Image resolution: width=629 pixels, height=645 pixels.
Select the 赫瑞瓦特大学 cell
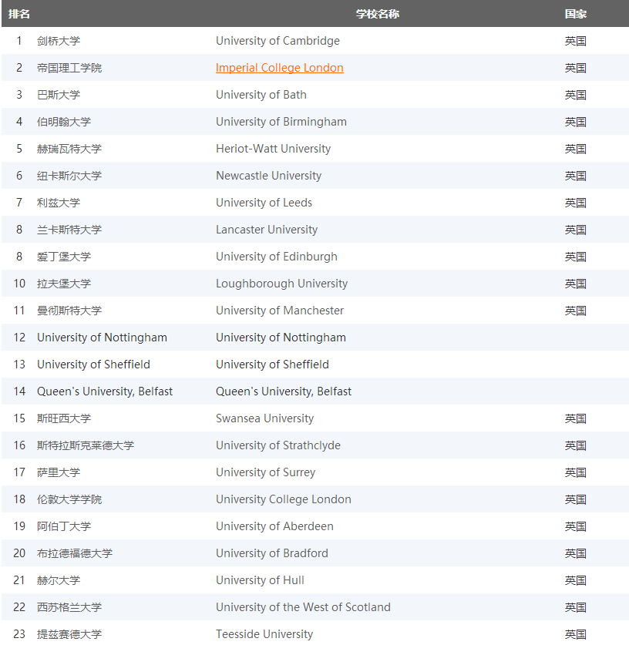[x=69, y=149]
